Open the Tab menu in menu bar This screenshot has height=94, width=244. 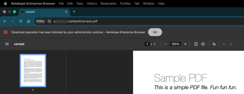tap(137, 3)
